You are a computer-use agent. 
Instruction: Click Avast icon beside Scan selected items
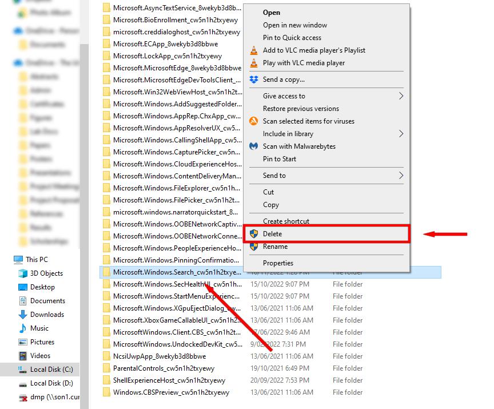point(254,121)
